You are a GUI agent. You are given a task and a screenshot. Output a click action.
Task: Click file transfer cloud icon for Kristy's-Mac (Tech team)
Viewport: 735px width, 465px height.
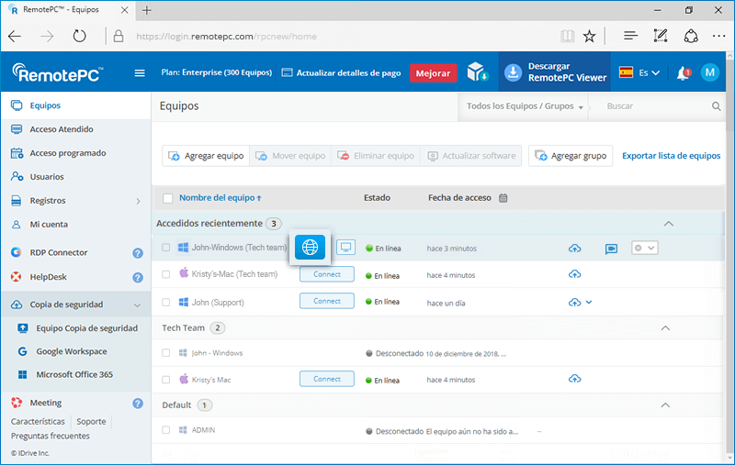coord(575,274)
